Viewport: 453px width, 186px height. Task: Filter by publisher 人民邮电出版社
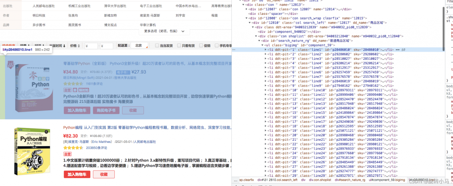click(x=44, y=6)
